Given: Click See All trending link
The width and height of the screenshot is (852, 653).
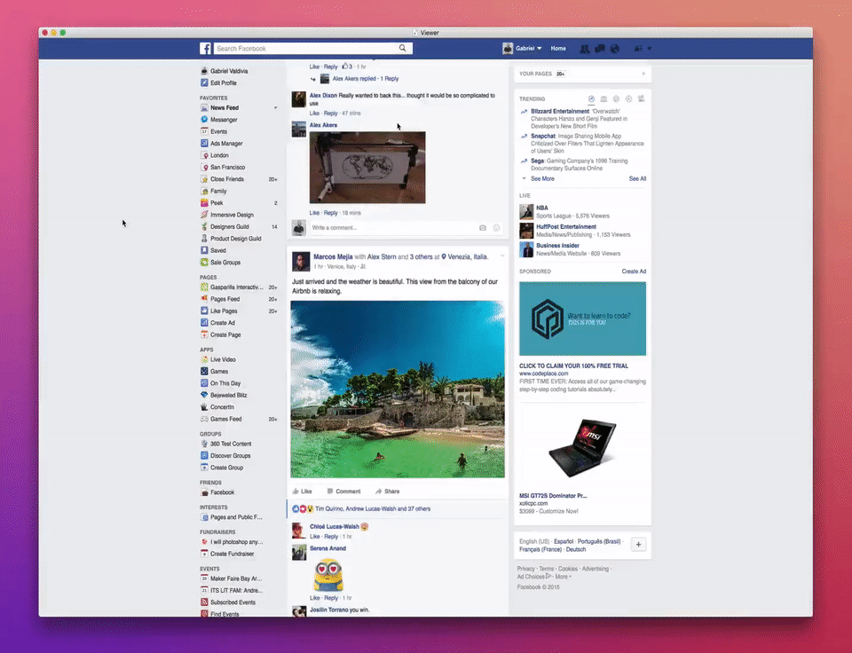Looking at the screenshot, I should pos(637,178).
